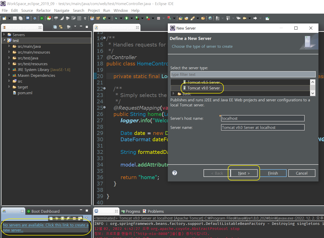Expand Maven Dependencies node
This screenshot has height=238, width=324.
click(x=9, y=75)
